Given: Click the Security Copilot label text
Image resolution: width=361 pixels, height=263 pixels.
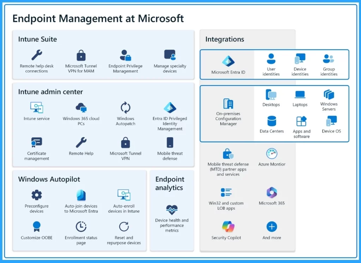Looking at the screenshot, I should click(x=226, y=238).
